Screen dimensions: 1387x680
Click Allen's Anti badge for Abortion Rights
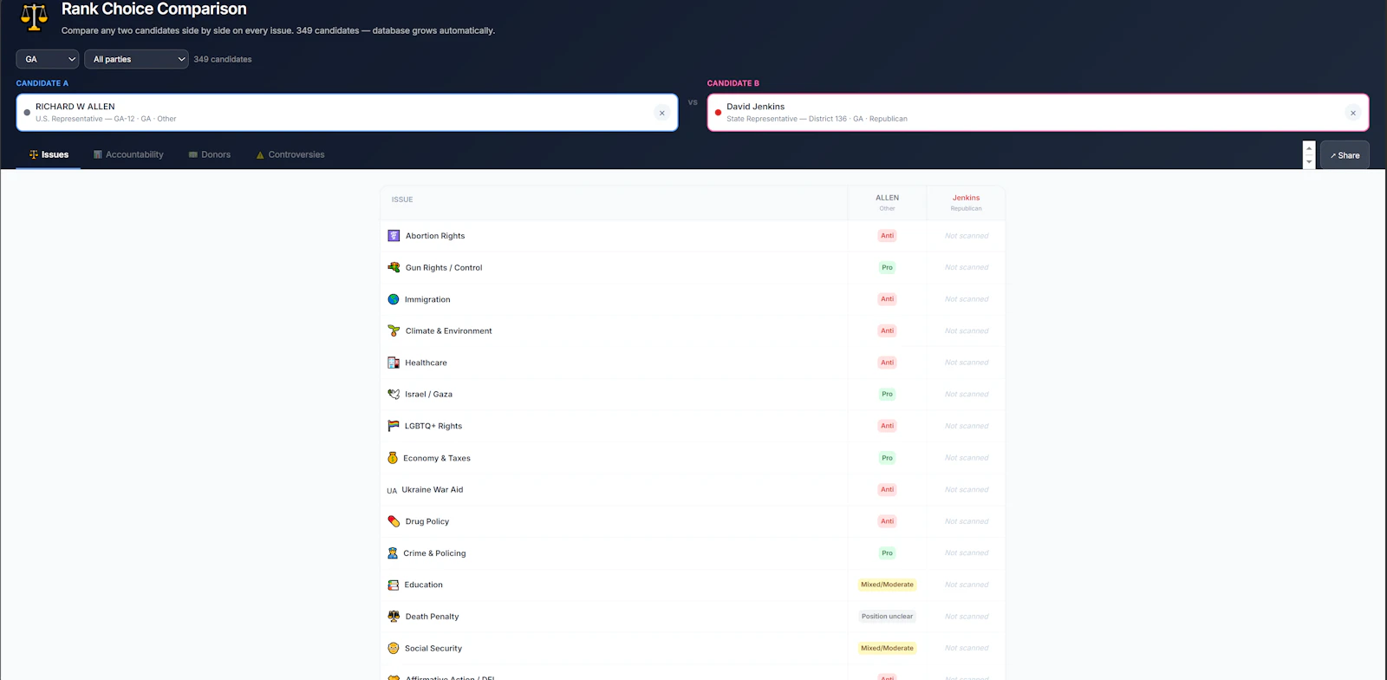pos(887,236)
